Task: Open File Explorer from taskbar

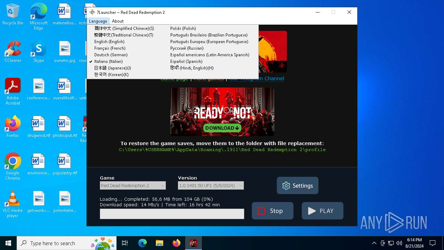Action: pos(159,243)
